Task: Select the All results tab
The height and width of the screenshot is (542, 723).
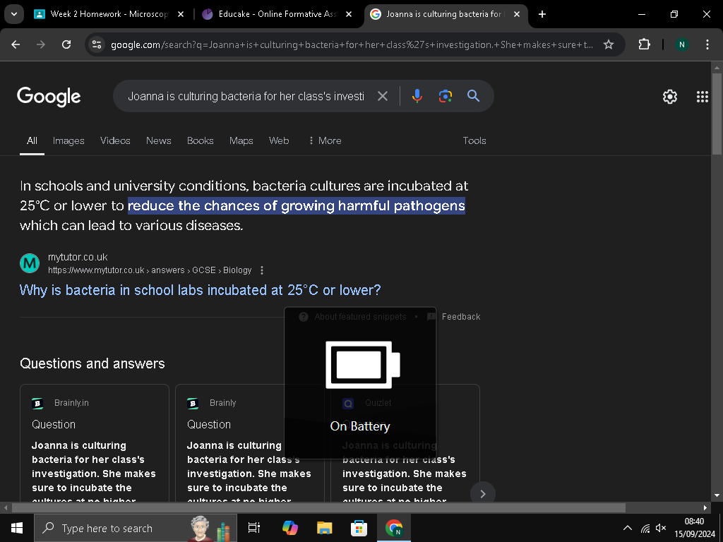Action: click(x=32, y=140)
